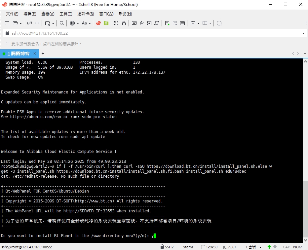This screenshot has width=308, height=250.
Task: Open the 文件(F) menu
Action: pos(12,14)
